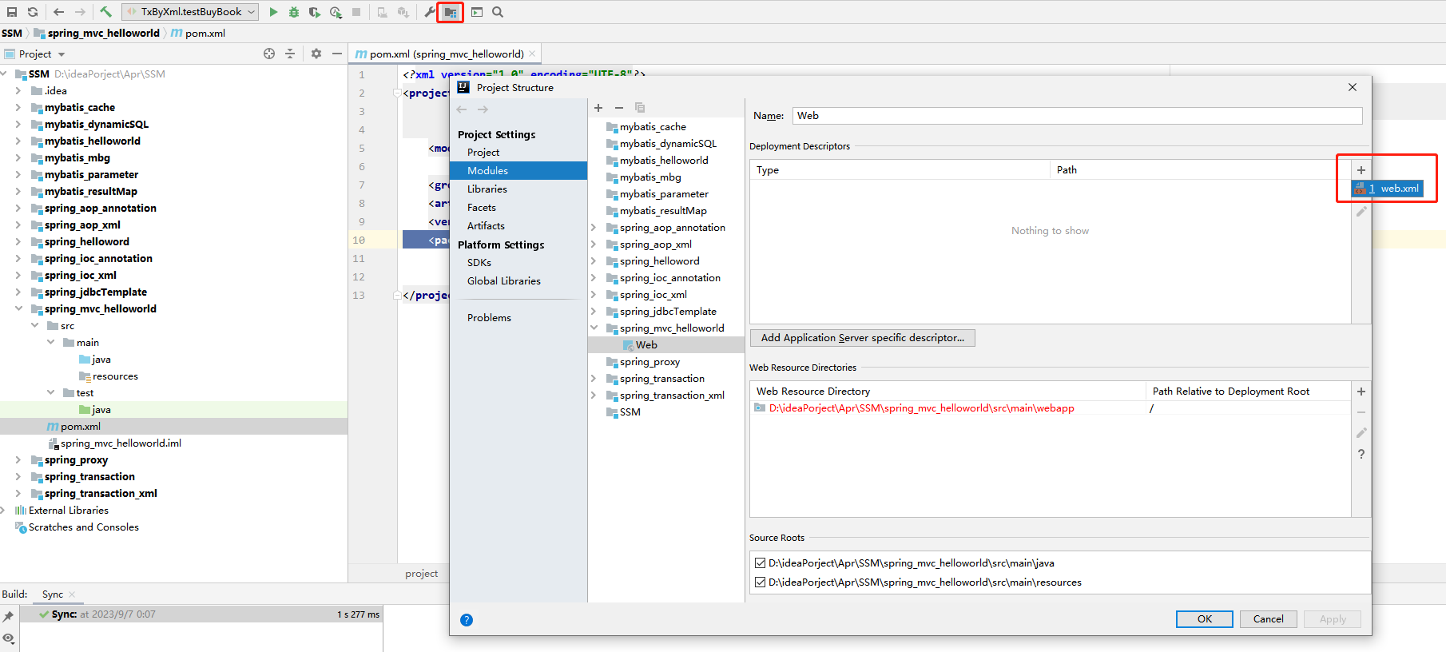Screen dimensions: 1446x652
Task: Add a module with plus icon
Action: click(598, 108)
